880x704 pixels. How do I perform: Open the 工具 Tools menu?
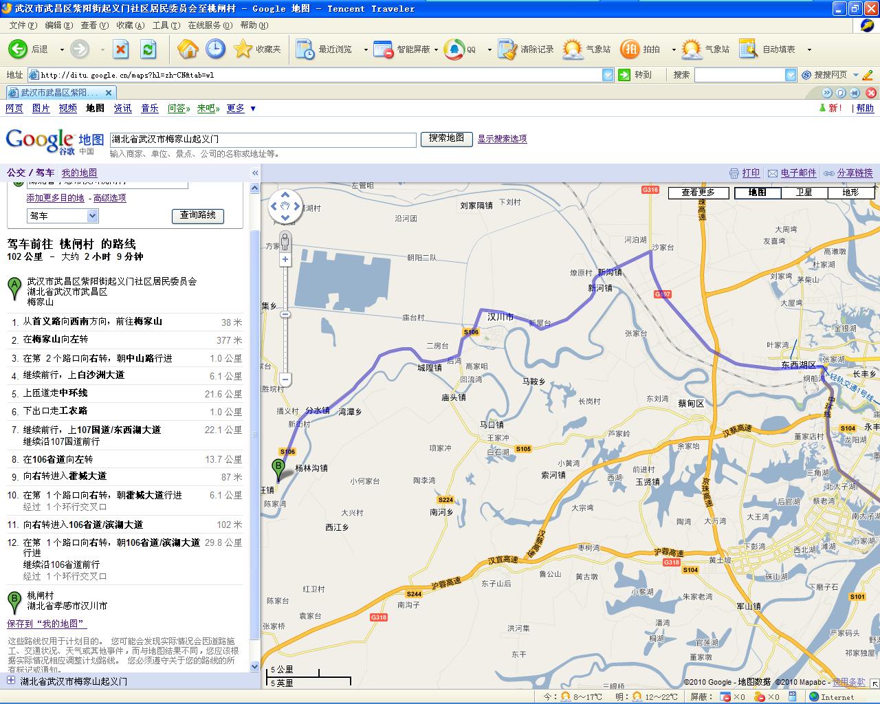click(166, 25)
